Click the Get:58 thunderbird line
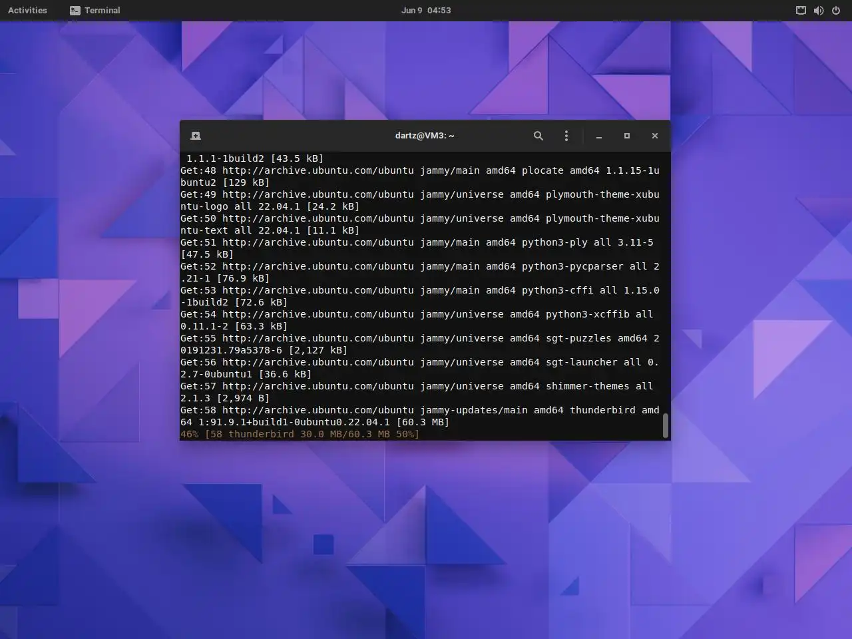852x639 pixels. (420, 416)
